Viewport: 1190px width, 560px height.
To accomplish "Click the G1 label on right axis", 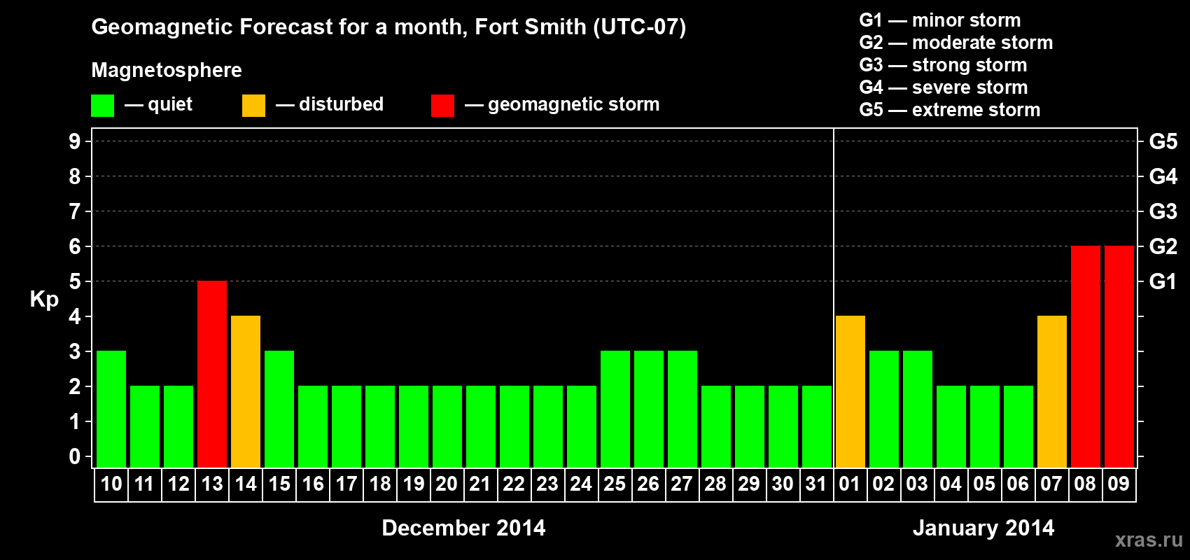I will tap(1163, 281).
